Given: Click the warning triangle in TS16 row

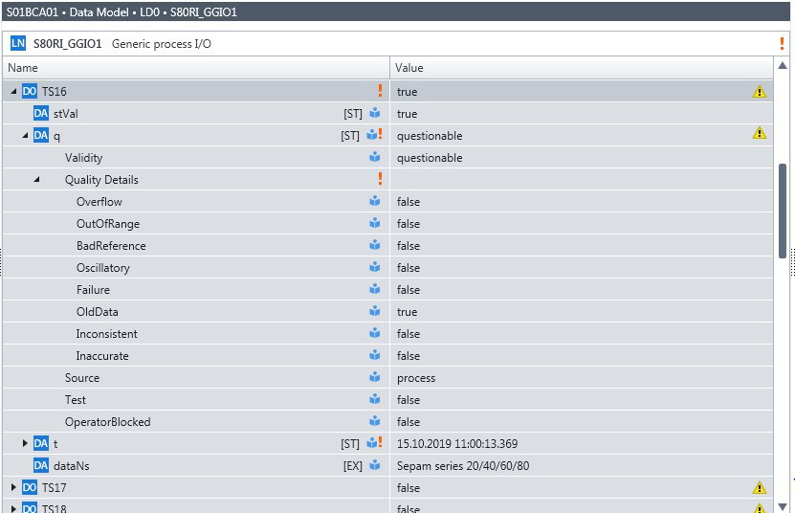Looking at the screenshot, I should click(x=759, y=91).
